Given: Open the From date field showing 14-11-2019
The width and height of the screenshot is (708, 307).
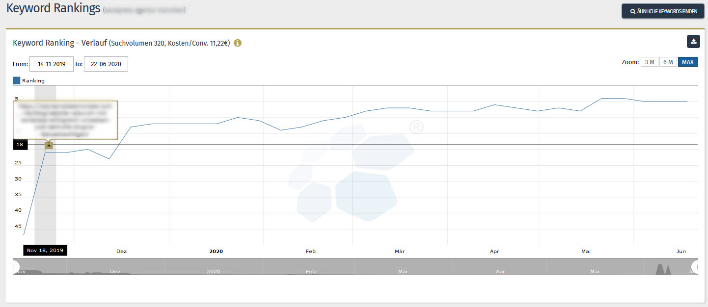Looking at the screenshot, I should point(52,64).
